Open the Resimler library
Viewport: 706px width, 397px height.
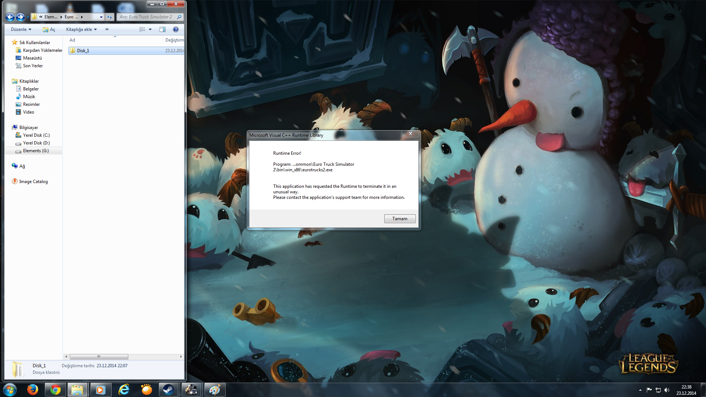coord(31,104)
